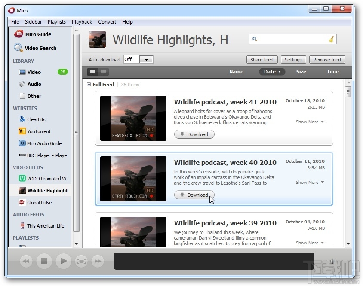Open Video Search magnifier icon
Image resolution: width=363 pixels, height=286 pixels.
[18, 48]
